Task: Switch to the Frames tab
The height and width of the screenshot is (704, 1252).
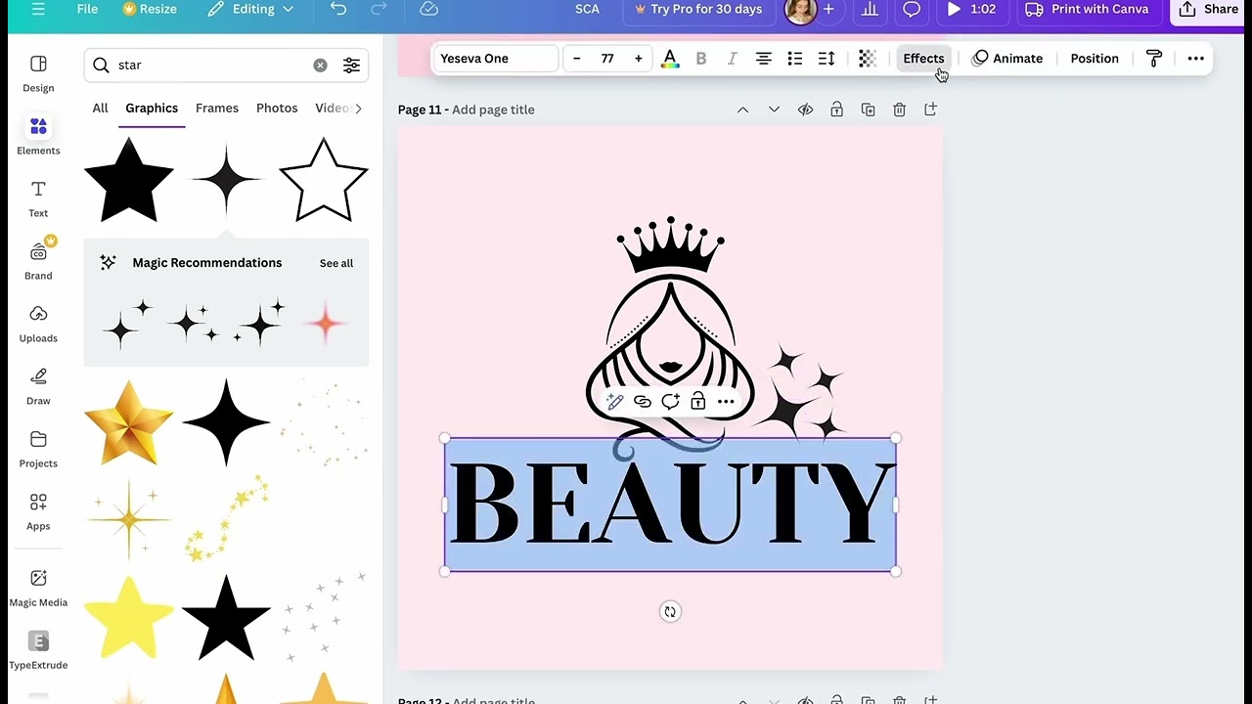Action: (217, 108)
